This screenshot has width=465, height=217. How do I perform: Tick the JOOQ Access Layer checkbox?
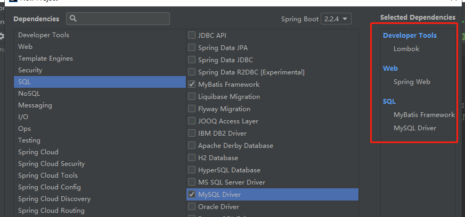(x=192, y=121)
